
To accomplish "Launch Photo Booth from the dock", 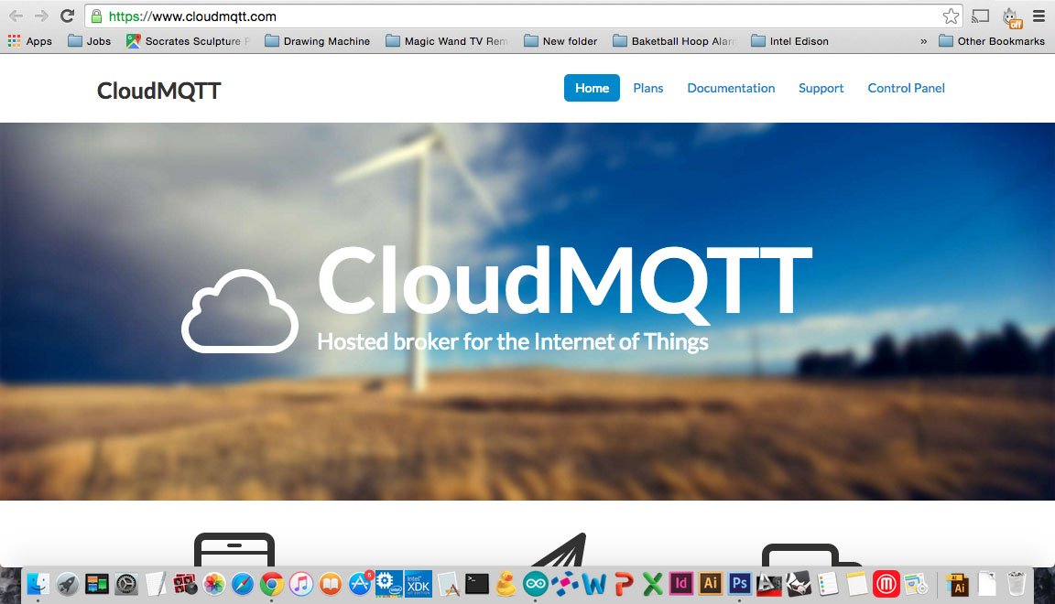I will coord(185,584).
